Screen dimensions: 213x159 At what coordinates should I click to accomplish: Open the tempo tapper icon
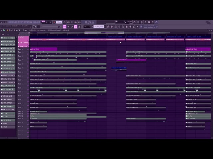pos(134,26)
